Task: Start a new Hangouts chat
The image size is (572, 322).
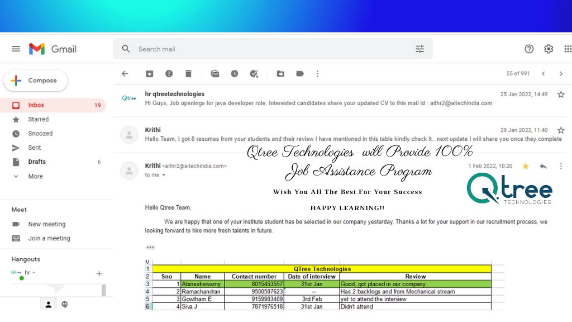Action: pos(99,273)
